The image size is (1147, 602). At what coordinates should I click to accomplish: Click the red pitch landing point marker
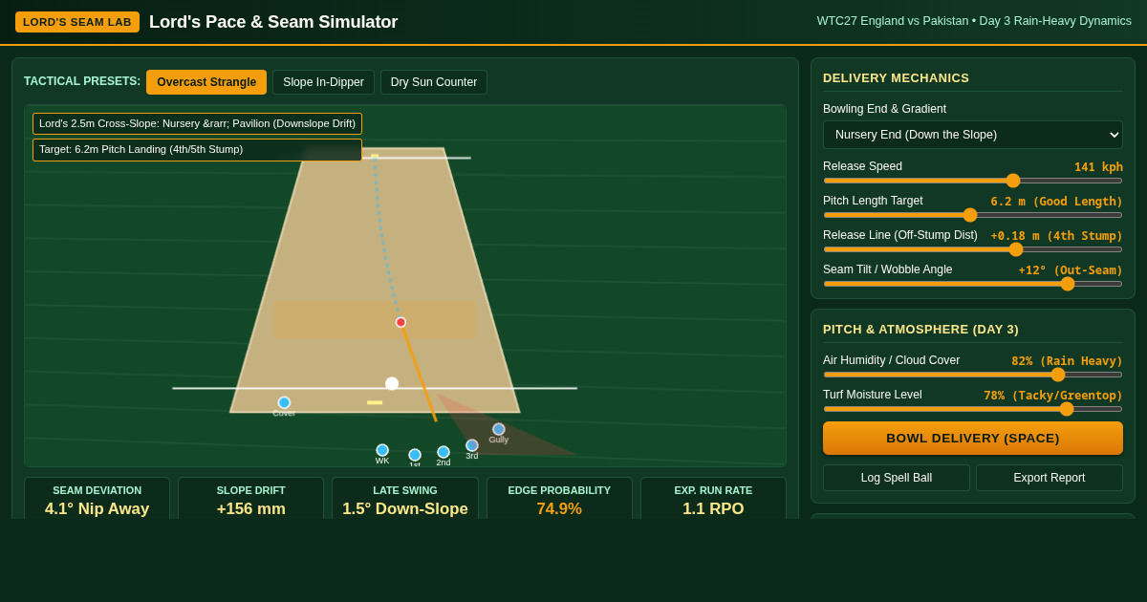(x=400, y=322)
